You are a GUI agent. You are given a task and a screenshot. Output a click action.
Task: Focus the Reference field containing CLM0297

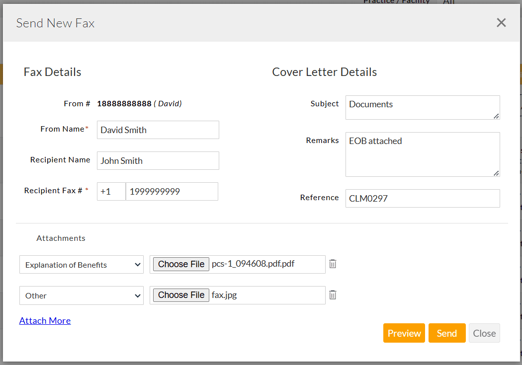(422, 198)
